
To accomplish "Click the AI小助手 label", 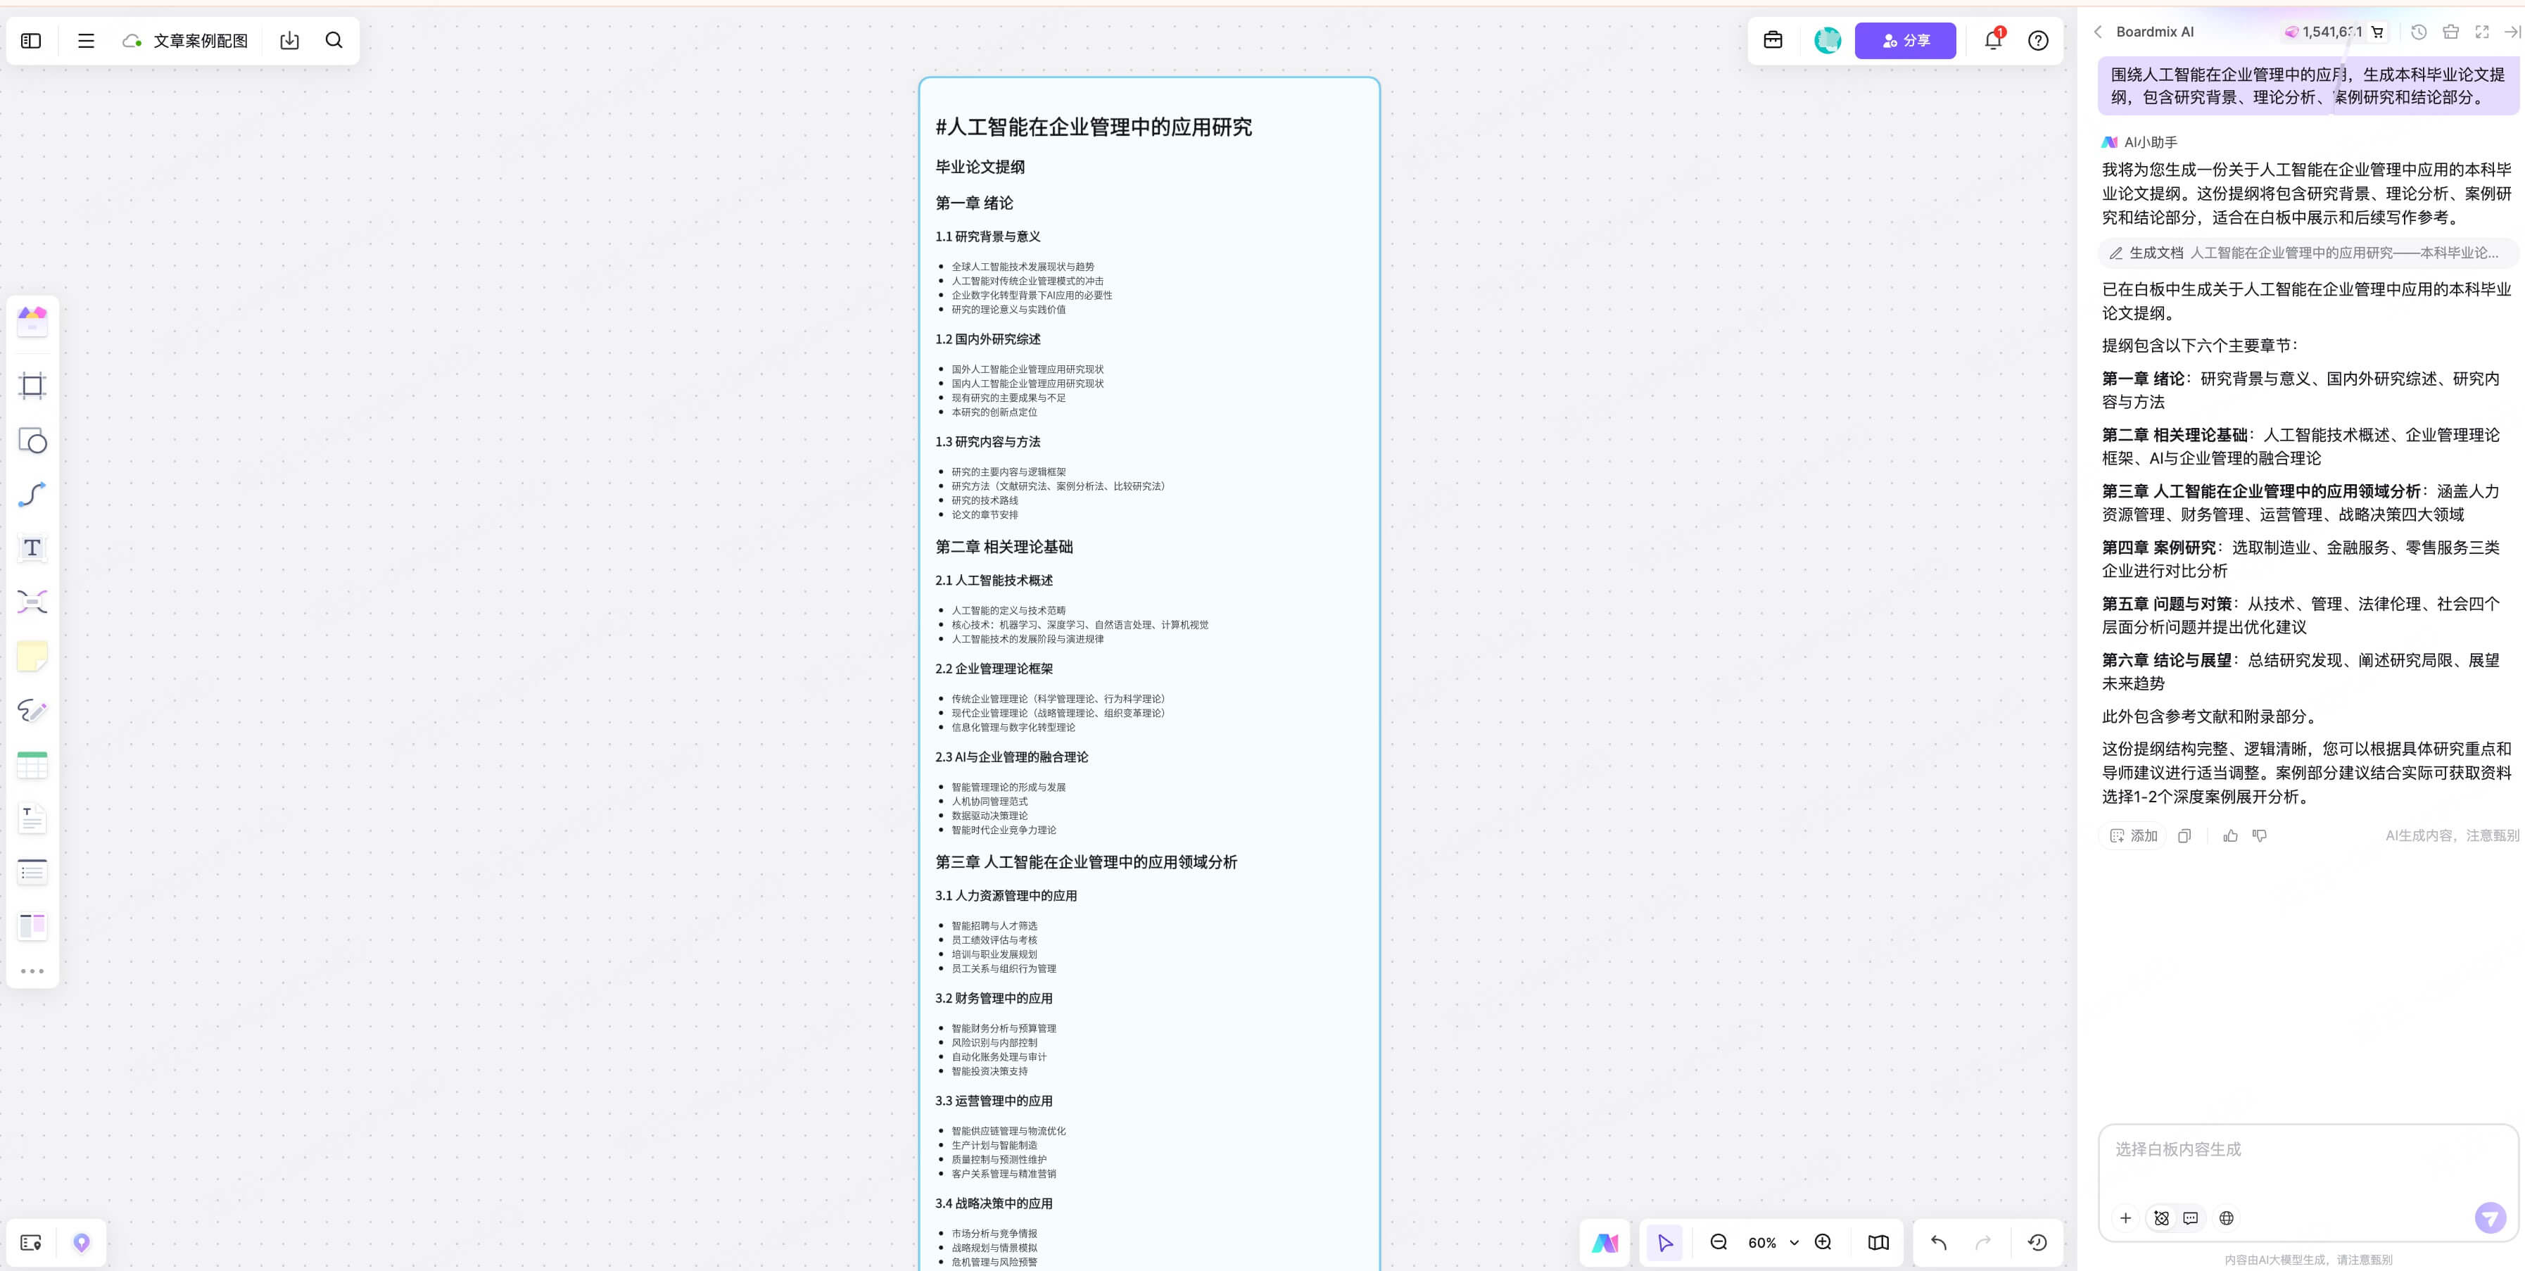I will click(2151, 142).
